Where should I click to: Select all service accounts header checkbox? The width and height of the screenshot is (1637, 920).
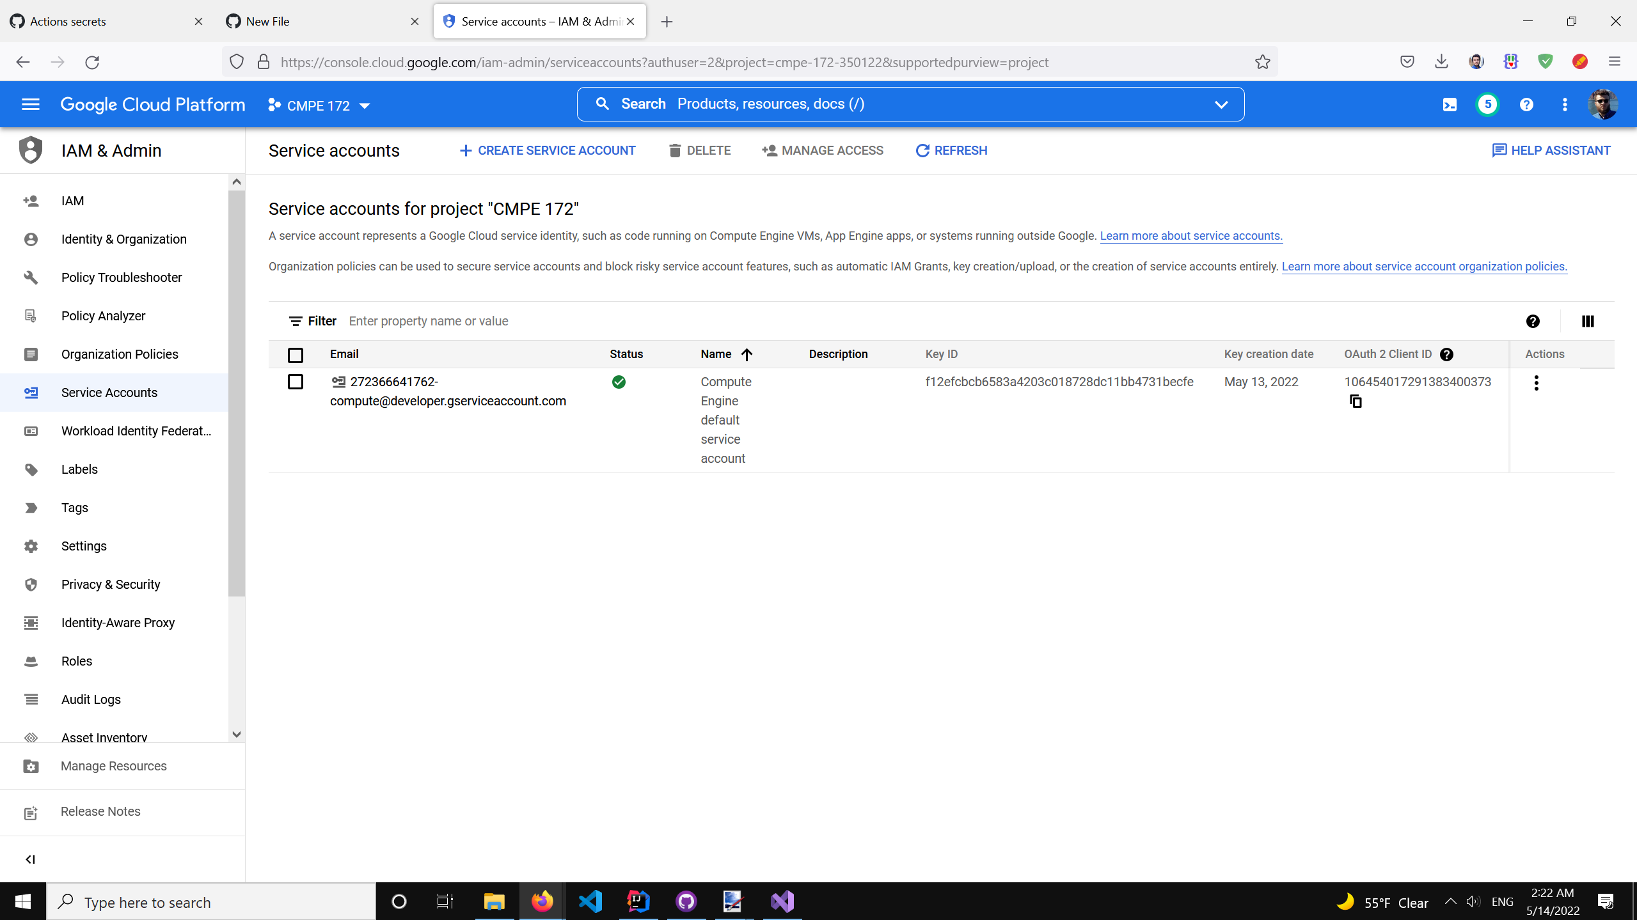pos(296,355)
